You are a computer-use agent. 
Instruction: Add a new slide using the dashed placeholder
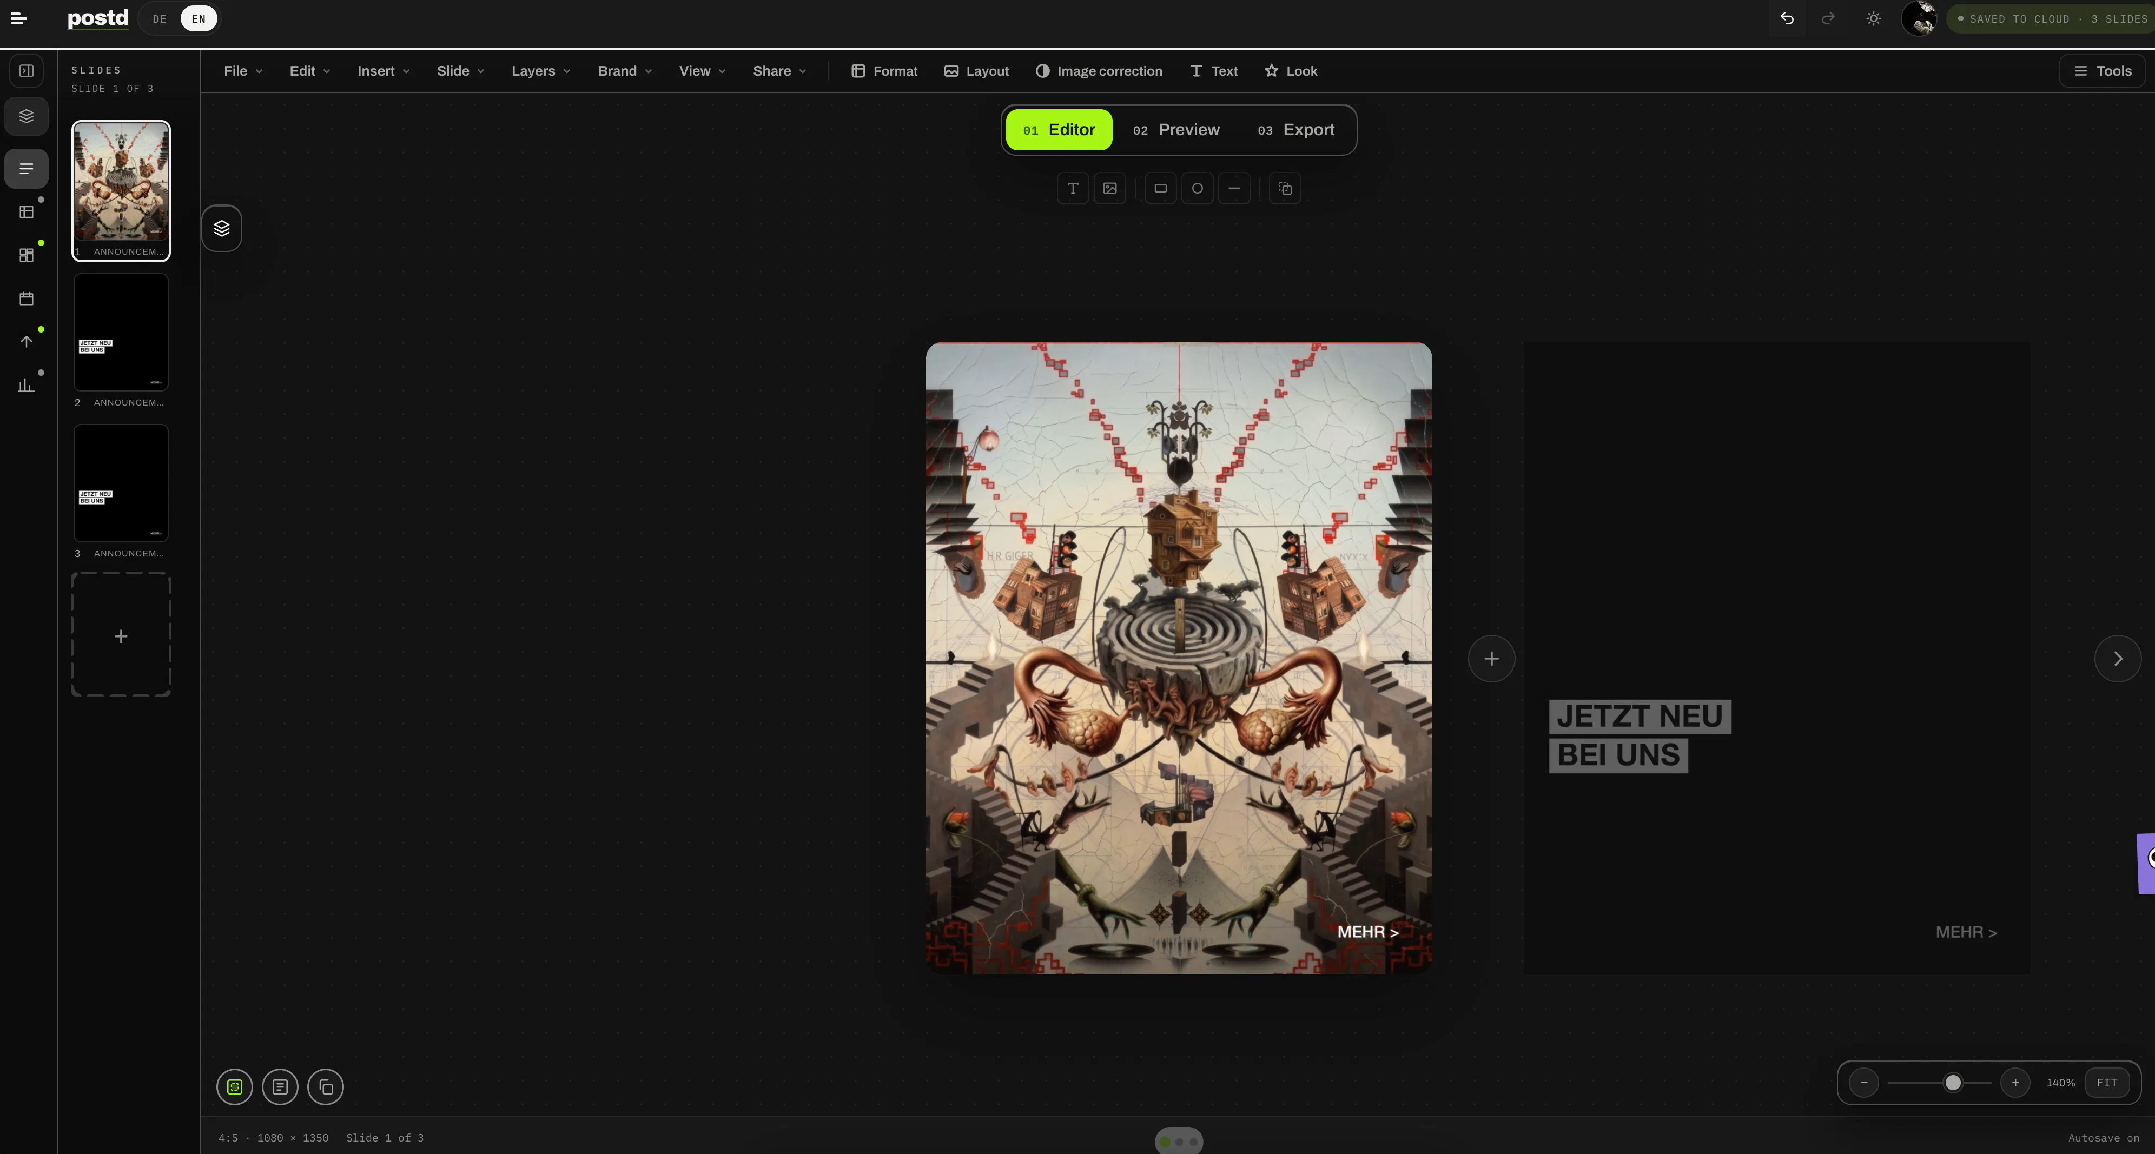pyautogui.click(x=121, y=635)
